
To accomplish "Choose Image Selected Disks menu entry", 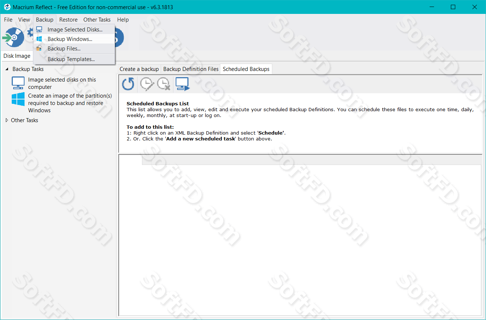I will [x=74, y=30].
